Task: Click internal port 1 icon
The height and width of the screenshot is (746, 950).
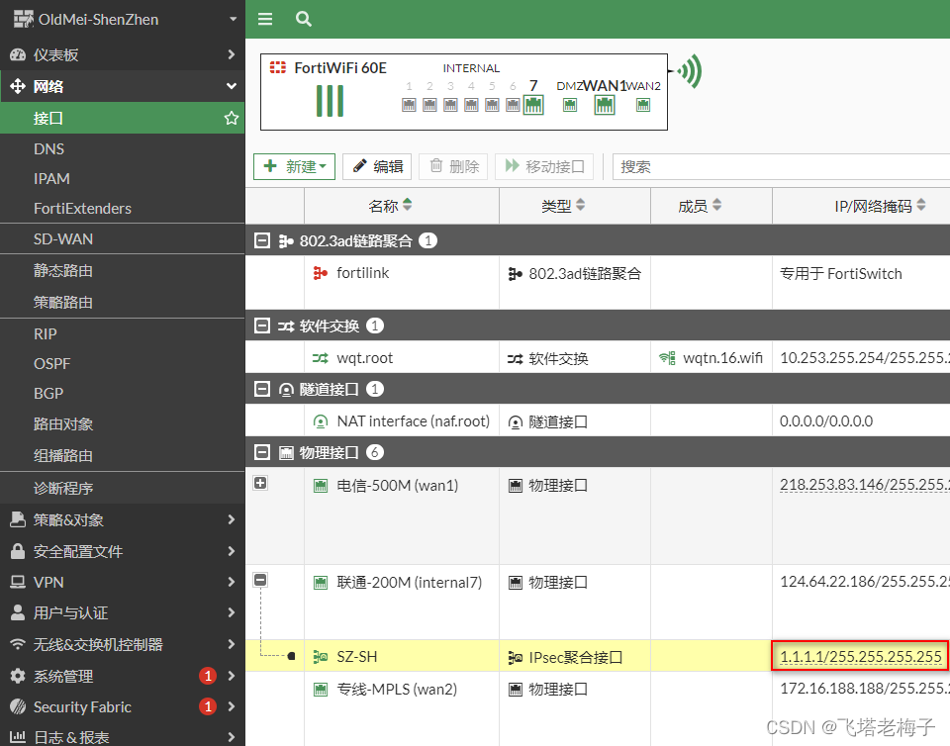Action: (x=409, y=105)
